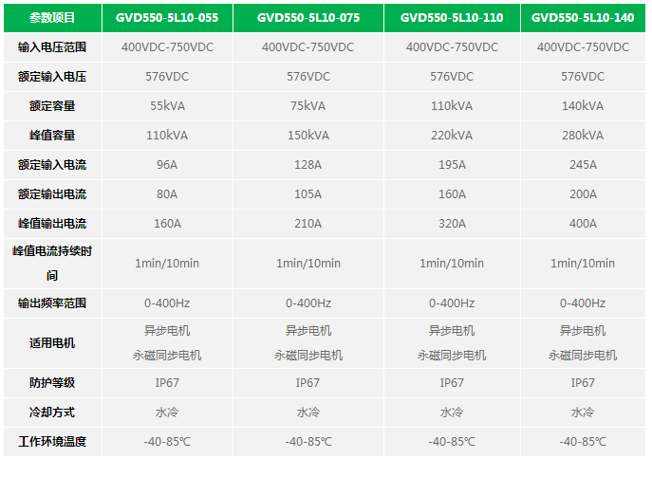This screenshot has height=477, width=652.
Task: Select the GVD550-5L10-055 column header
Action: 167,18
